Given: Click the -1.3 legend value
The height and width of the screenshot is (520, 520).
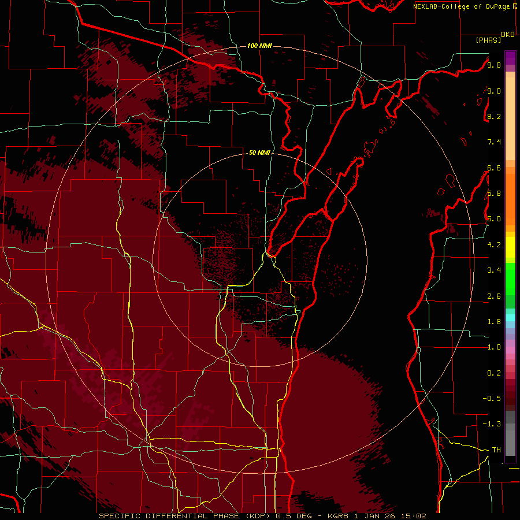Looking at the screenshot, I should click(x=492, y=424).
